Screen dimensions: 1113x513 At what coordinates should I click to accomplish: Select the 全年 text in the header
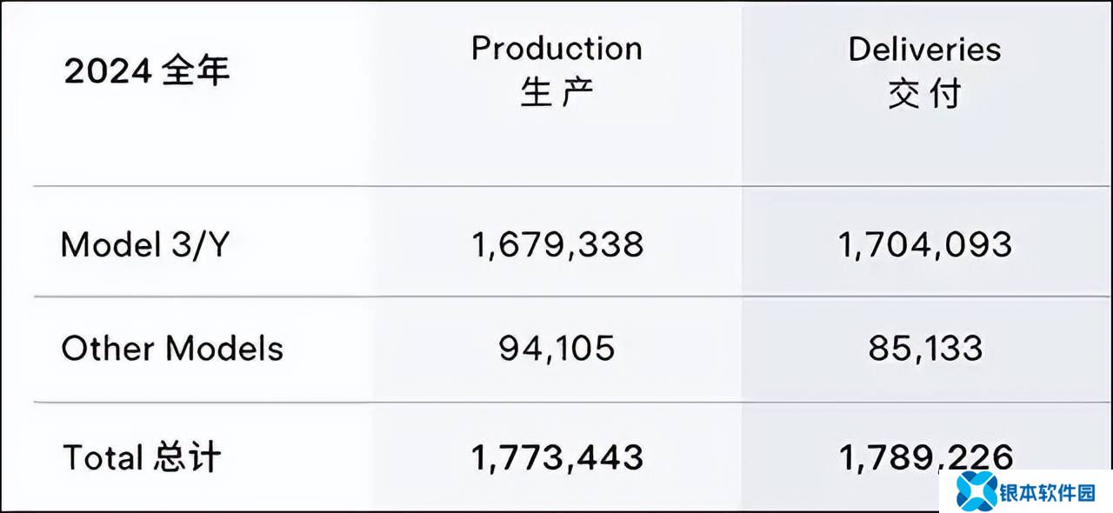click(x=197, y=70)
